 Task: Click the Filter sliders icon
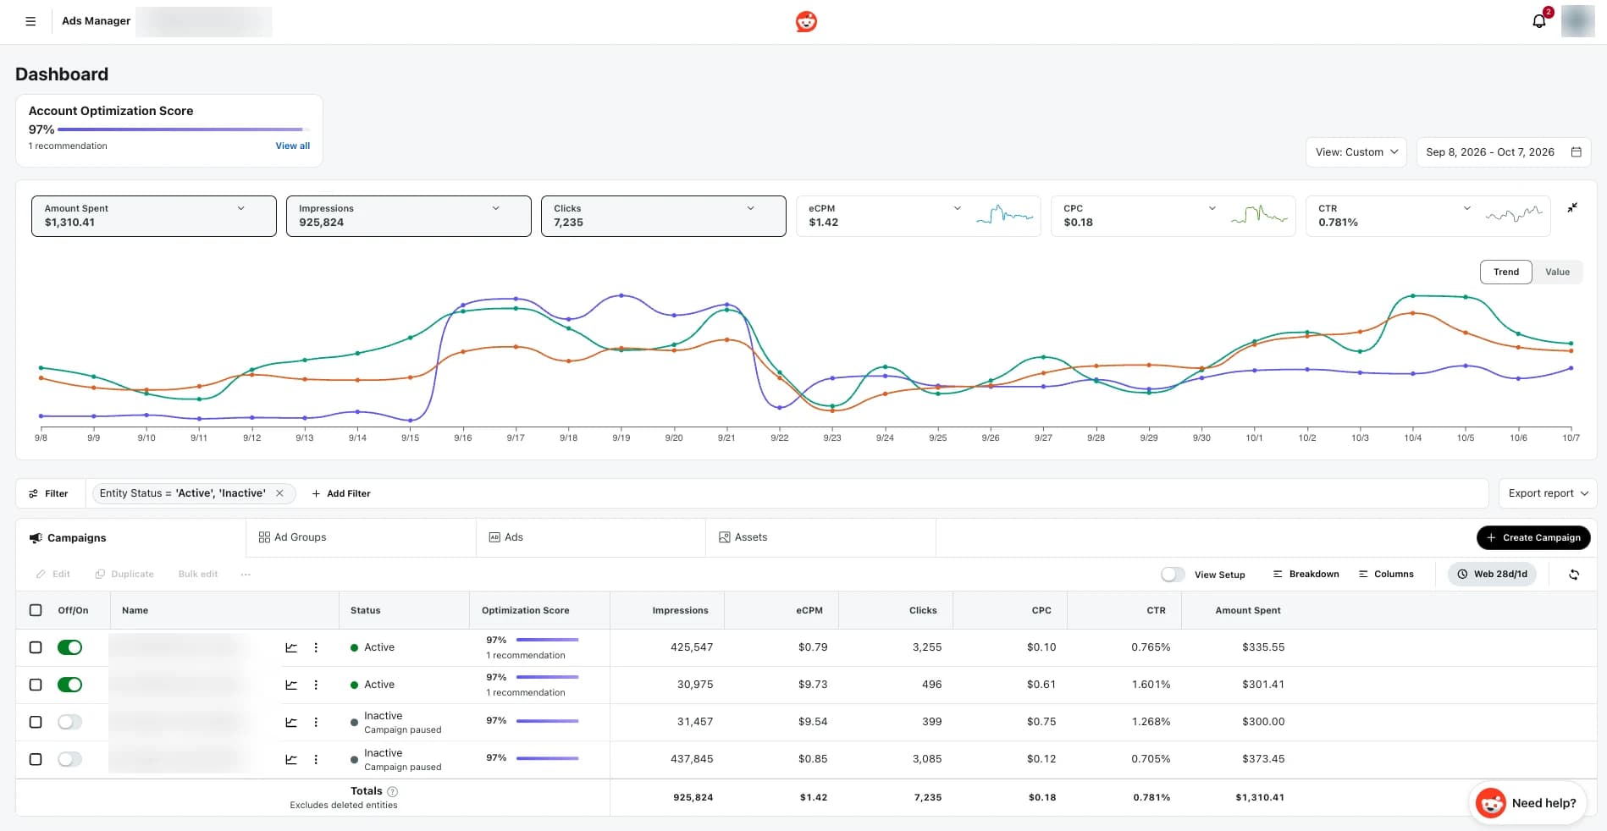pyautogui.click(x=33, y=493)
